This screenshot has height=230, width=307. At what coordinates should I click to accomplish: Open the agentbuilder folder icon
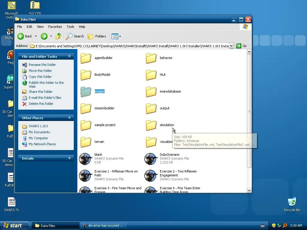point(86,58)
